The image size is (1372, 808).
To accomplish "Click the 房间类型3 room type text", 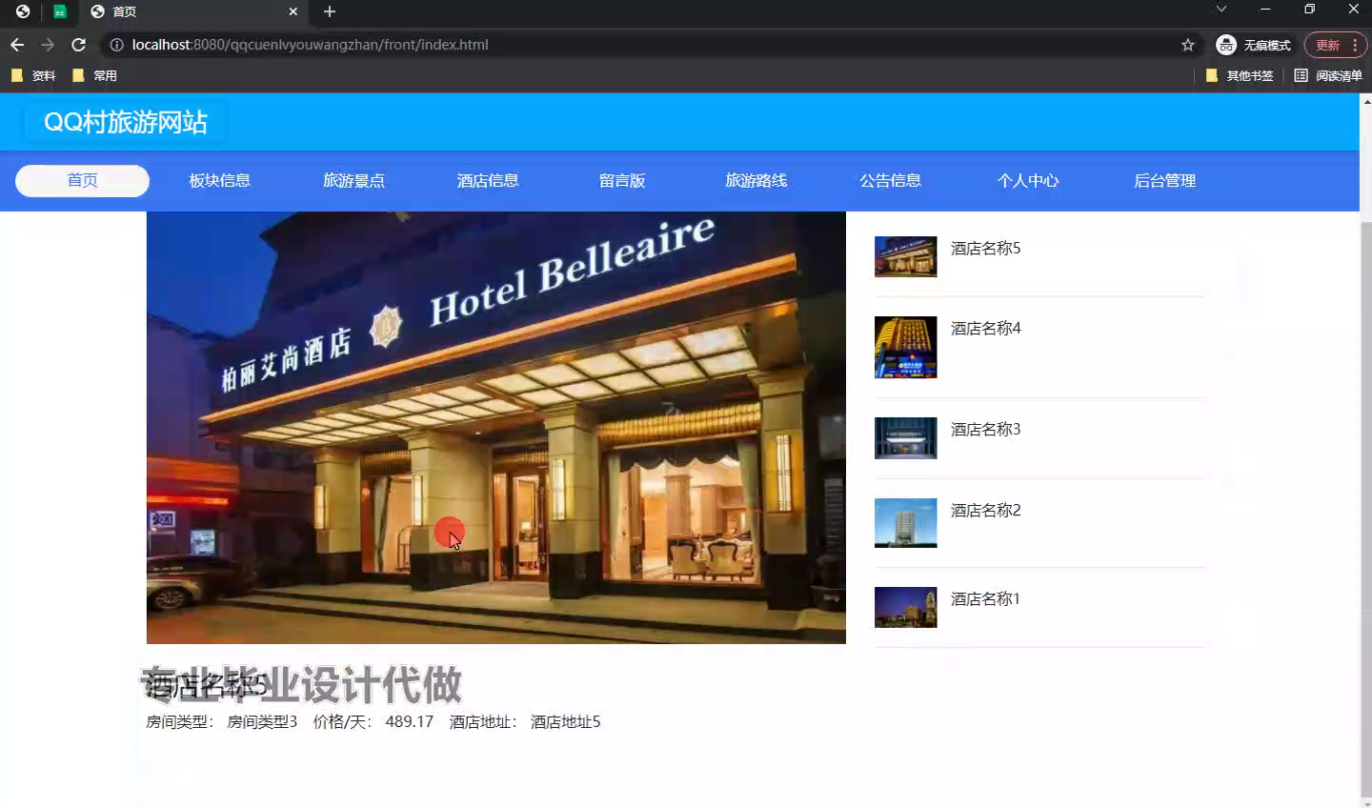I will pyautogui.click(x=262, y=722).
